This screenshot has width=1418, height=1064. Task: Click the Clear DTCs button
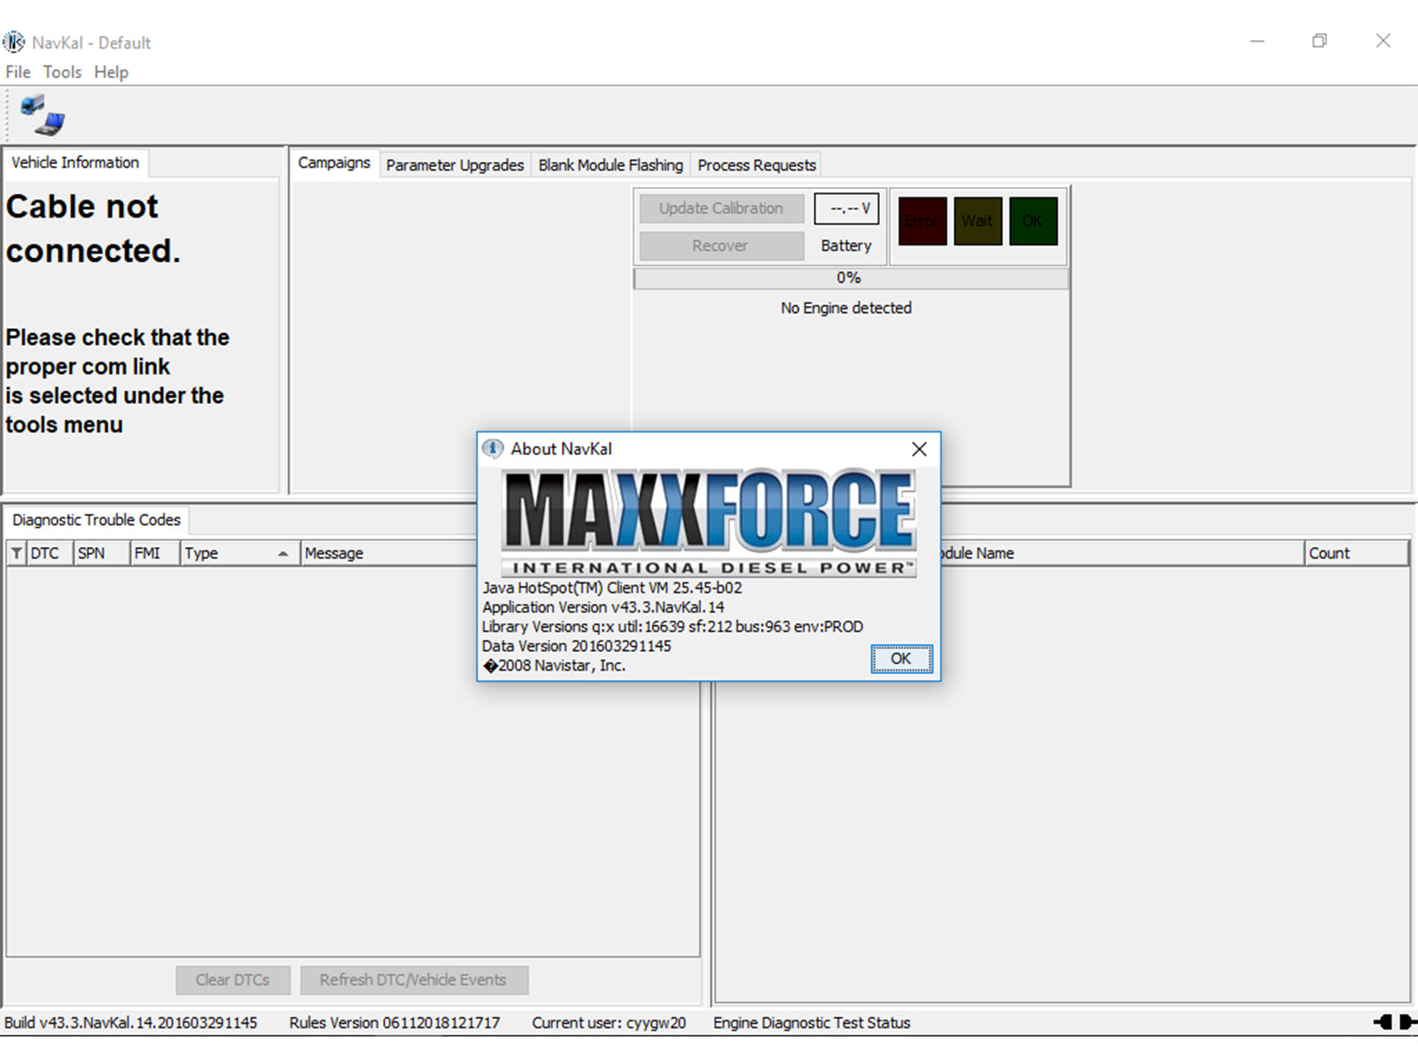(232, 980)
